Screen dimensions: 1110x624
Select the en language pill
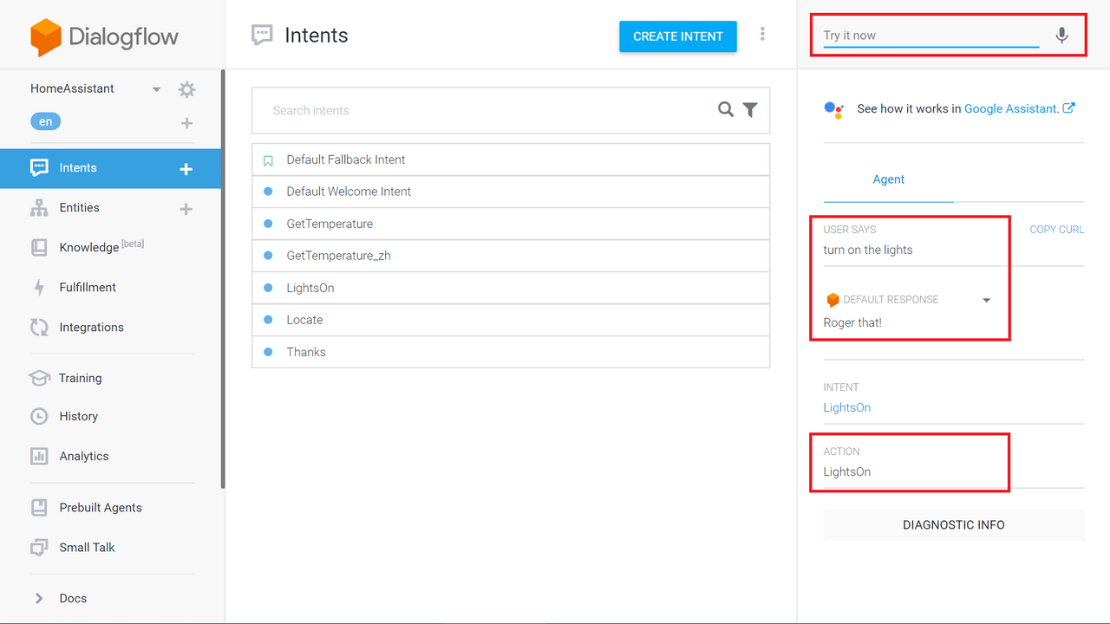[45, 121]
